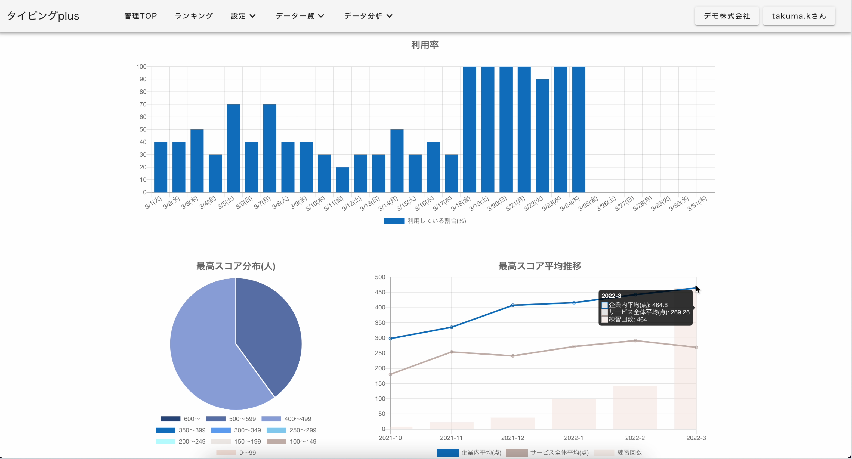Expand the 設定 dropdown chevron
The height and width of the screenshot is (459, 852).
[253, 16]
